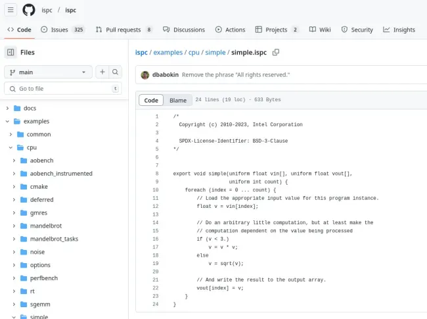Open the ispc breadcrumb link
Screen dimensions: 427x319
(x=141, y=53)
